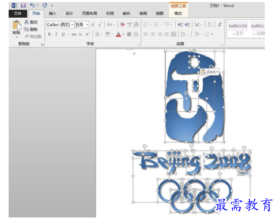Viewport: 277px width, 221px height.
Task: Toggle character shading icon
Action: pyautogui.click(x=129, y=34)
